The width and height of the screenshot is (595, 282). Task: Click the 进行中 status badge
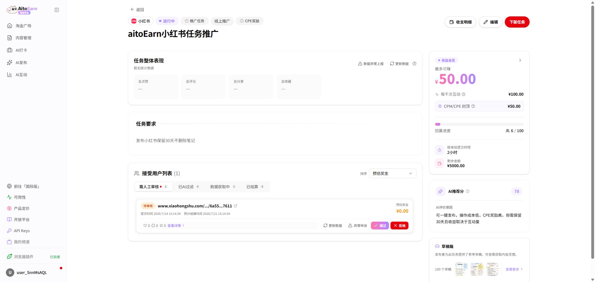pos(167,21)
